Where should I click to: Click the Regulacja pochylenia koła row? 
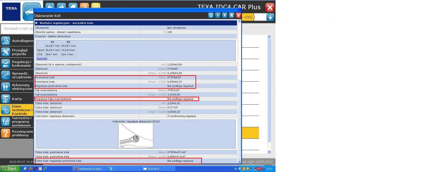tap(136, 86)
